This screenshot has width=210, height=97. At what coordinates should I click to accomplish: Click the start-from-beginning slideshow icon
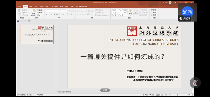click(x=29, y=21)
